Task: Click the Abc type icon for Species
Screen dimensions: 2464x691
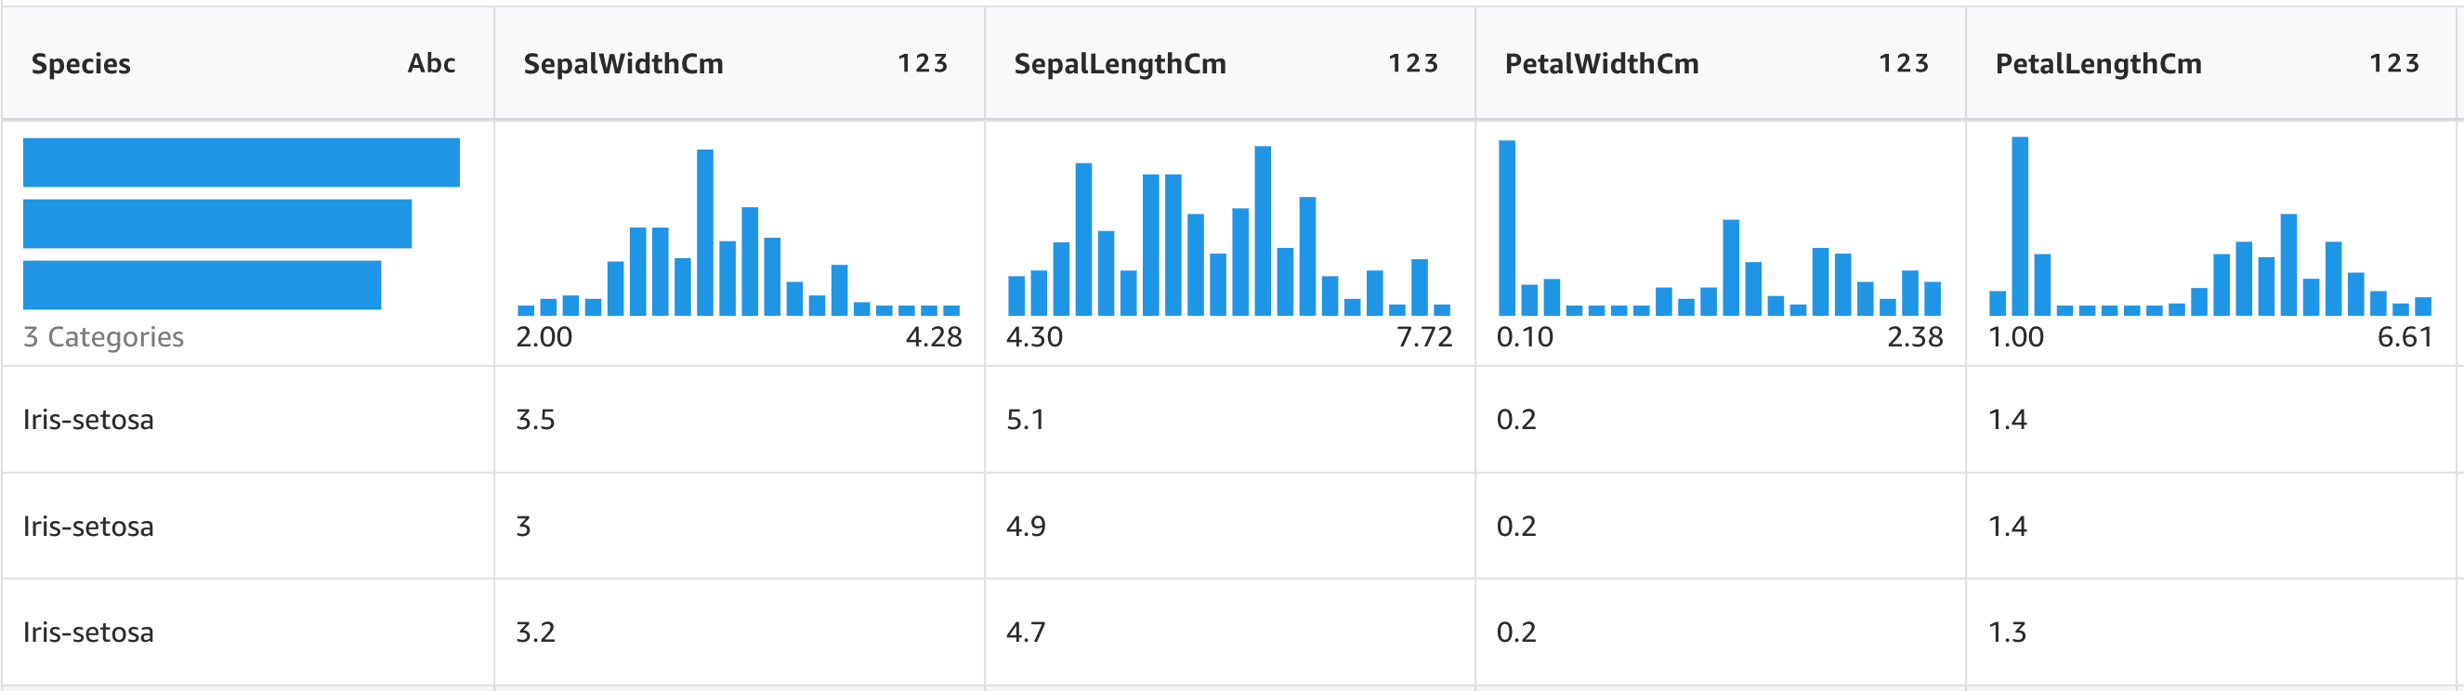Action: point(431,63)
